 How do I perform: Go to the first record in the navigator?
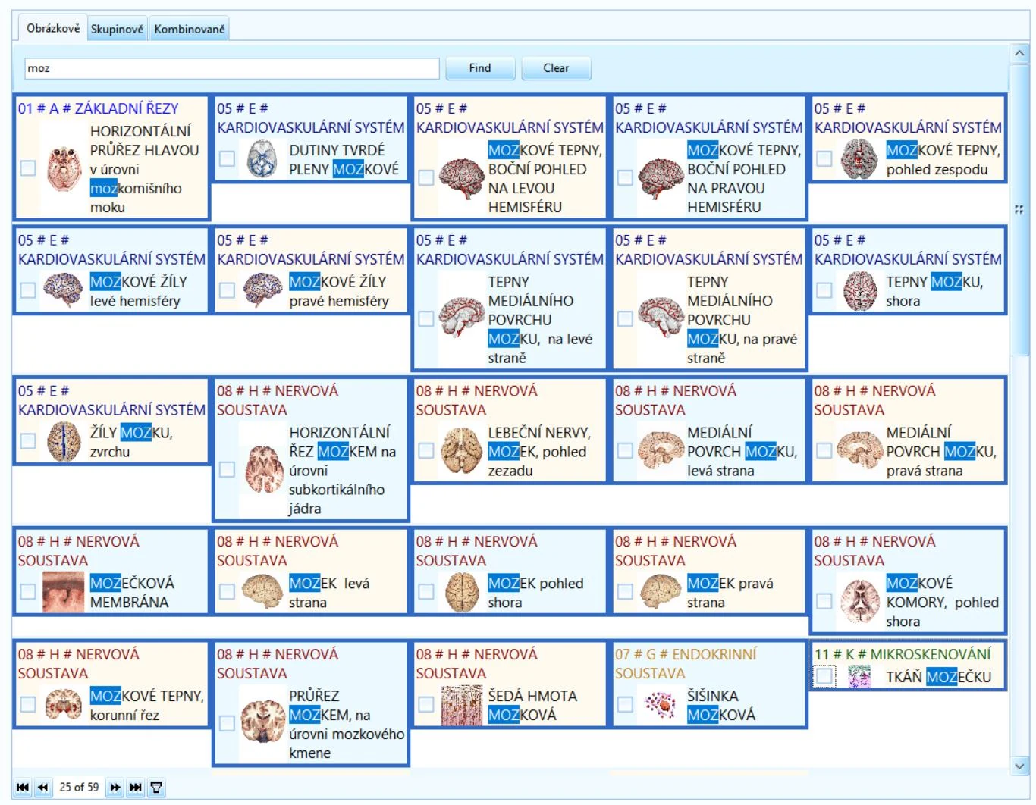point(23,788)
